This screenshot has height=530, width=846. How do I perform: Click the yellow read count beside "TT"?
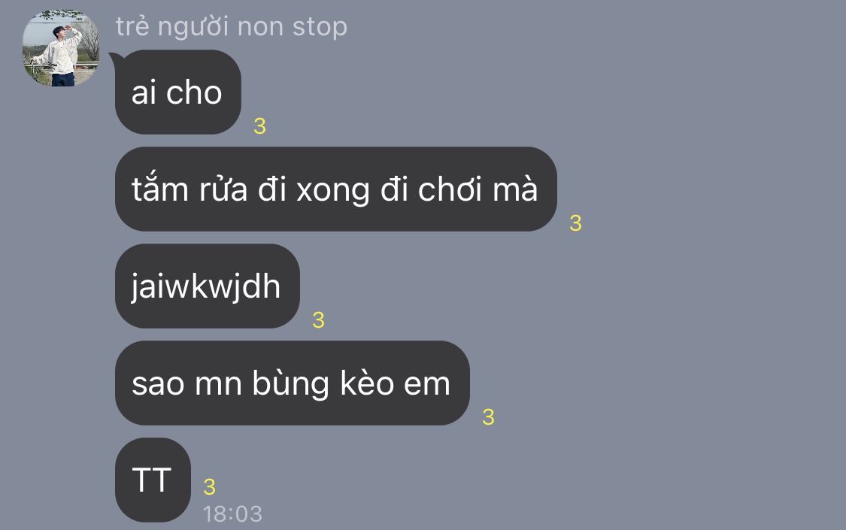(209, 487)
